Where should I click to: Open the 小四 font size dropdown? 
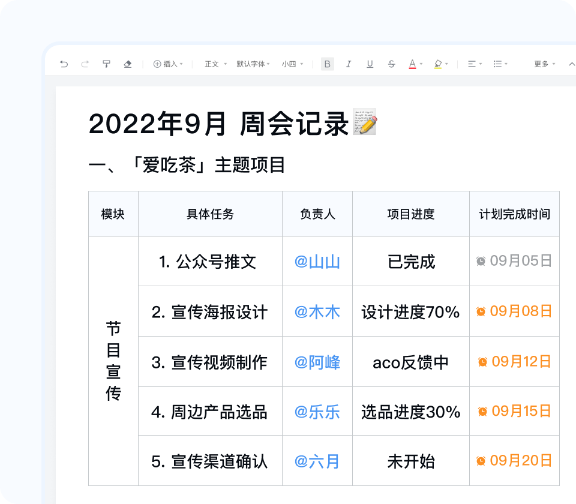tap(292, 64)
